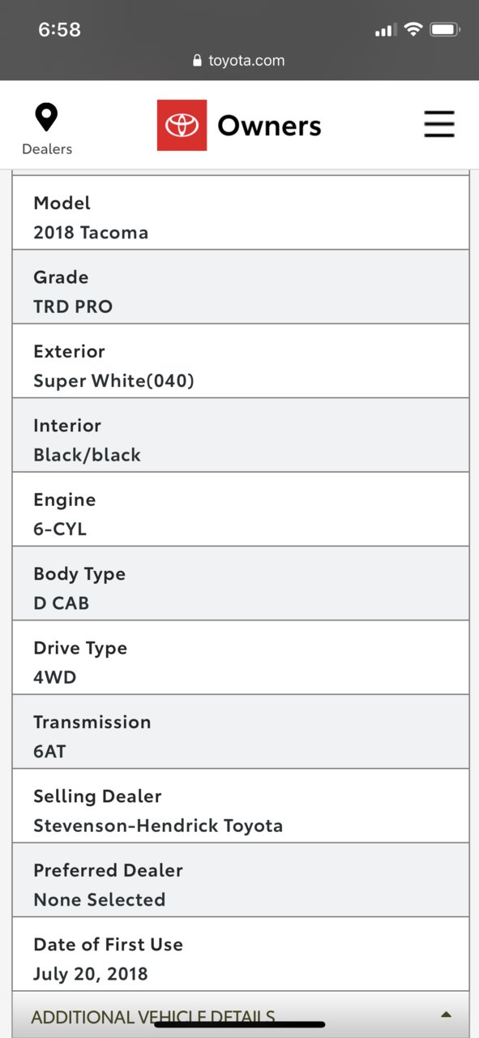Tap Preferred Dealer None Selected row
Screen dimensions: 479x1038
(241, 880)
